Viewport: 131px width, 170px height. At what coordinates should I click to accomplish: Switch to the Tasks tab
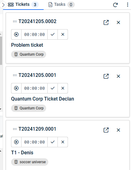click(x=62, y=5)
